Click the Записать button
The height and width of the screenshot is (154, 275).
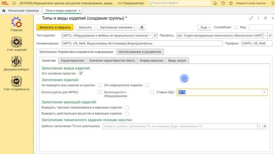[85, 27]
